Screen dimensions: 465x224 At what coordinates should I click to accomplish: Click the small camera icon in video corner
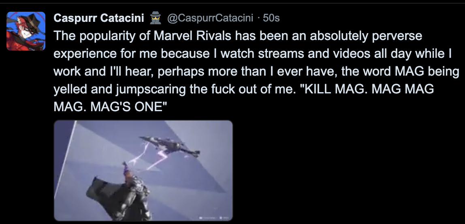coord(201,218)
